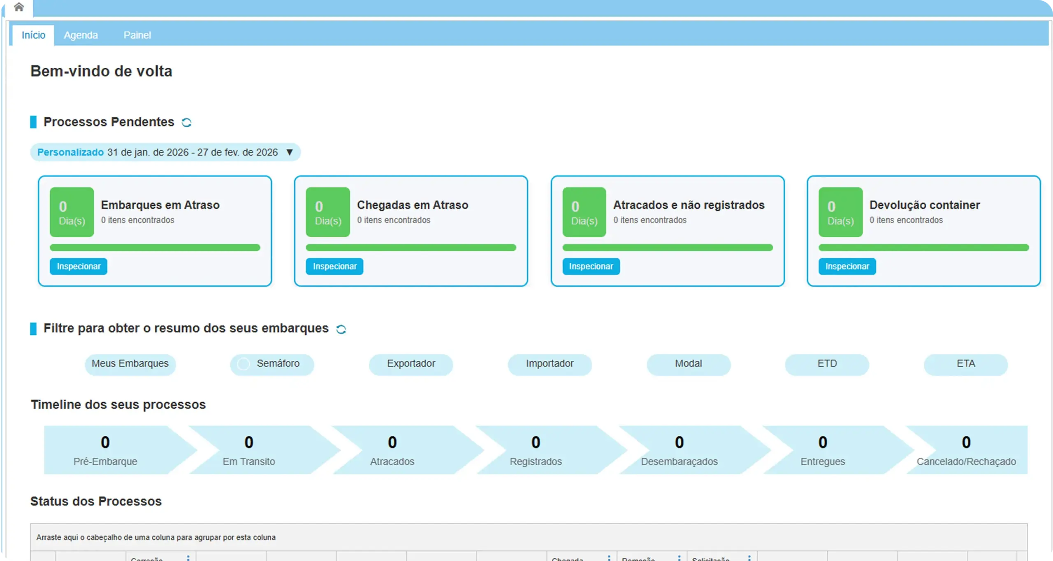This screenshot has height=561, width=1053.
Task: Toggle the Semáforo filter circle
Action: (x=243, y=364)
